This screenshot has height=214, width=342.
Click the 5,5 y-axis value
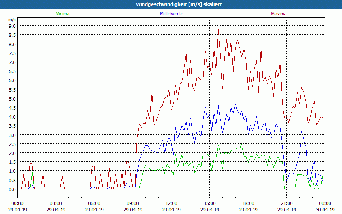point(12,89)
